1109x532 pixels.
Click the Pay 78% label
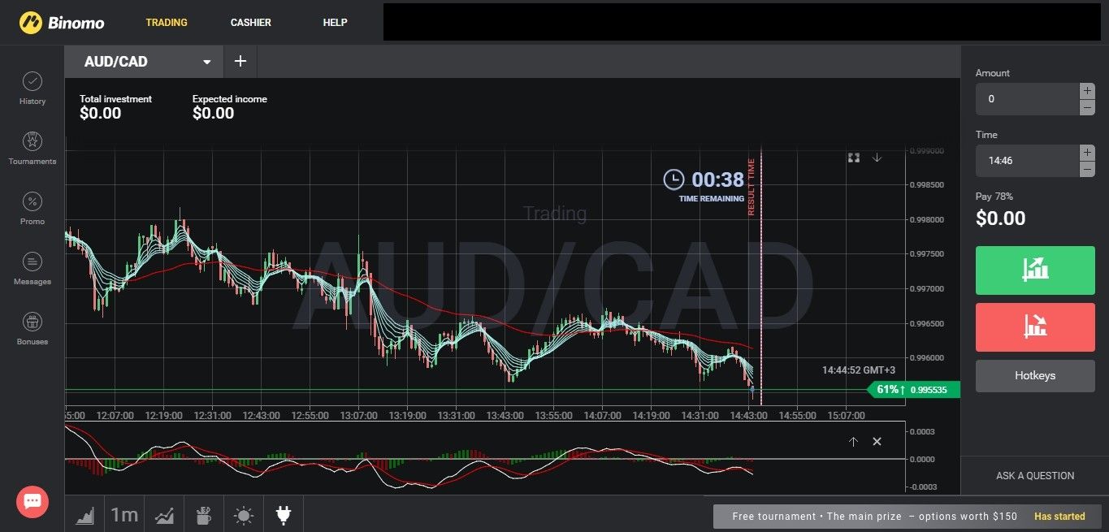(x=994, y=197)
